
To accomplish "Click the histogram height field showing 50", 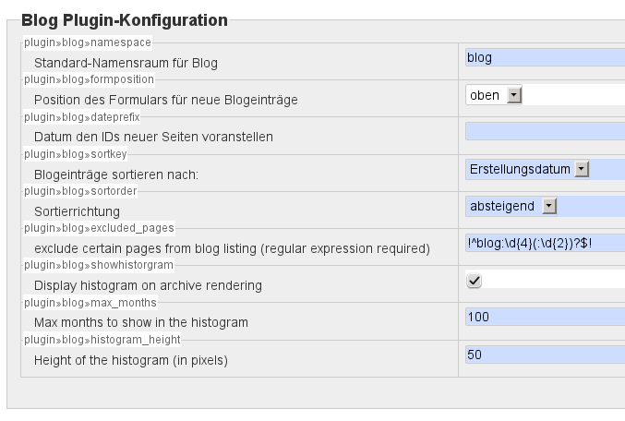I will [x=545, y=354].
